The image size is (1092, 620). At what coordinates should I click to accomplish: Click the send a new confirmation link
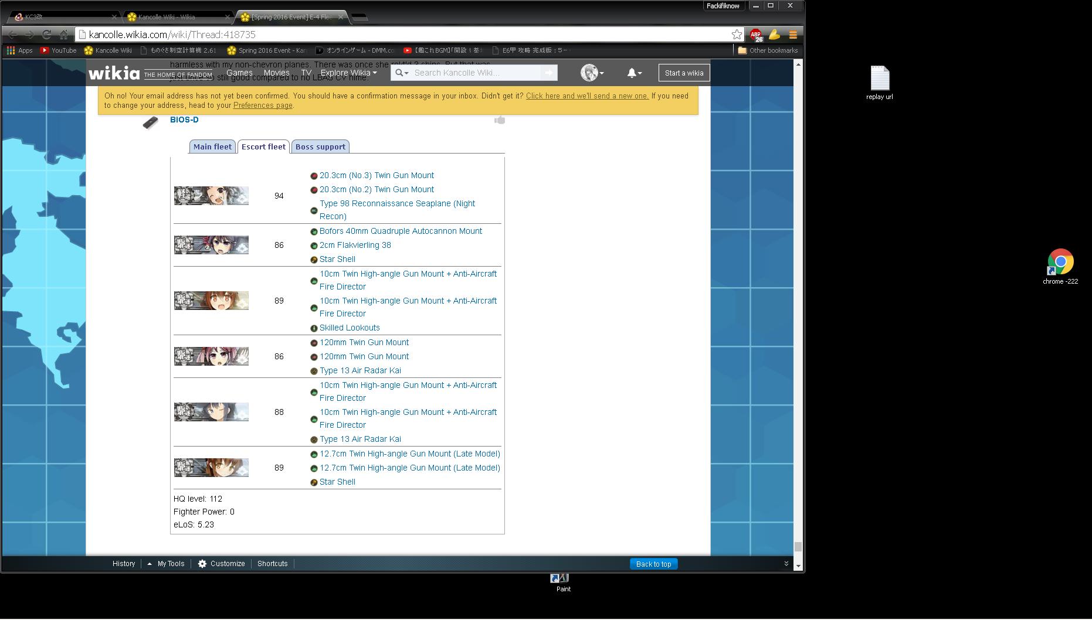[x=587, y=96]
